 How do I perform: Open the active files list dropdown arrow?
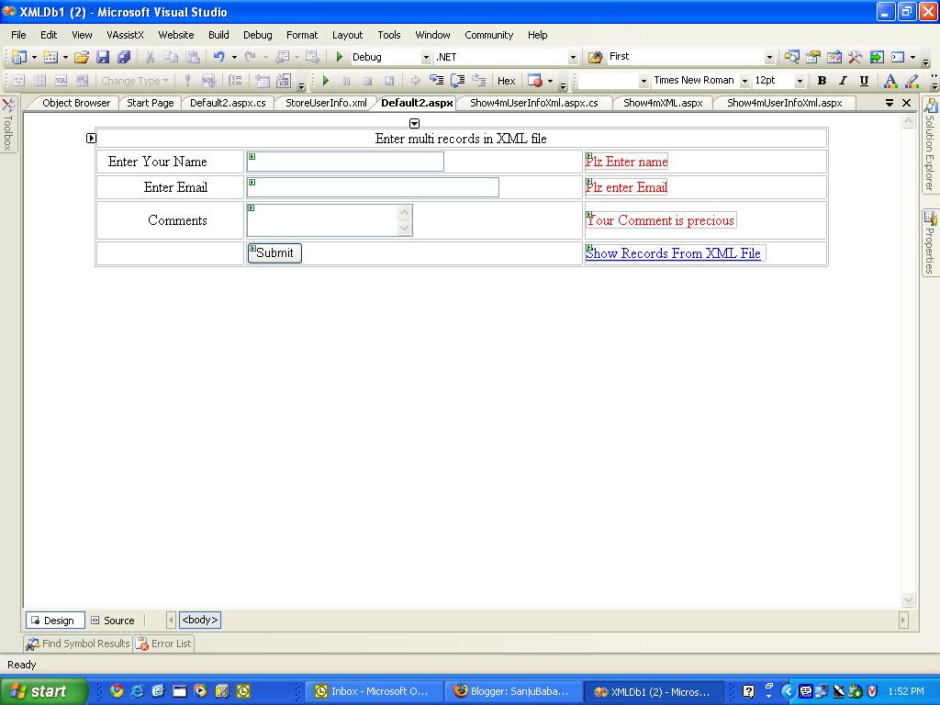coord(890,103)
